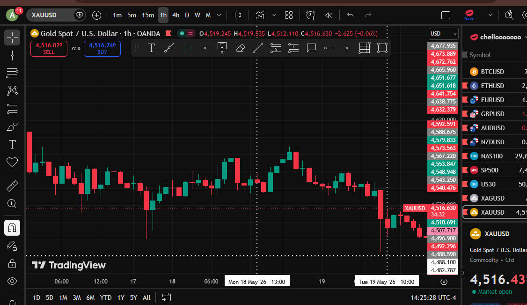Select the Text tool in favorites toolbar
This screenshot has height=305, width=527.
tap(151, 48)
